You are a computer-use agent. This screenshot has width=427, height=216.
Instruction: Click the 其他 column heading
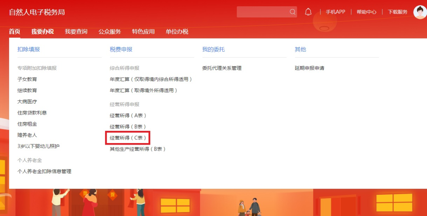pyautogui.click(x=300, y=49)
